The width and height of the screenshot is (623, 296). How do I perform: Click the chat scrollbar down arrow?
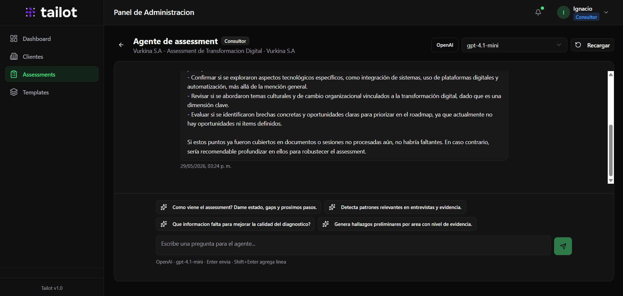tap(611, 180)
